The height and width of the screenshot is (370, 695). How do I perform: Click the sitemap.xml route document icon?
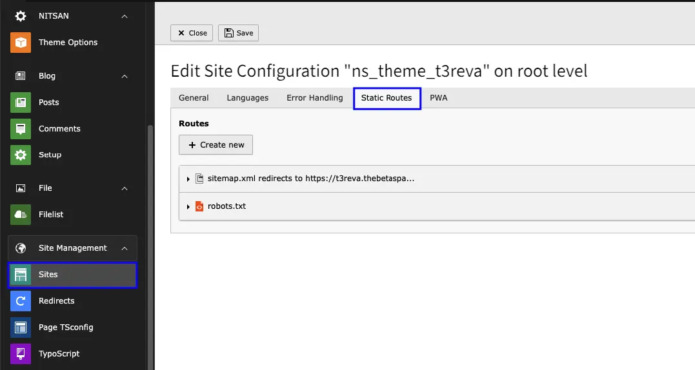(x=199, y=179)
